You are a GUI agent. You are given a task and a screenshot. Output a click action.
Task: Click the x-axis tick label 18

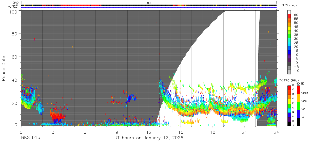(x=213, y=132)
